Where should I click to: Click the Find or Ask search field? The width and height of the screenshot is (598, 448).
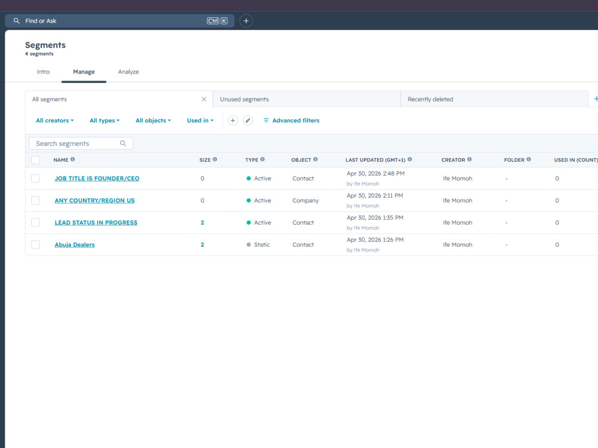120,21
